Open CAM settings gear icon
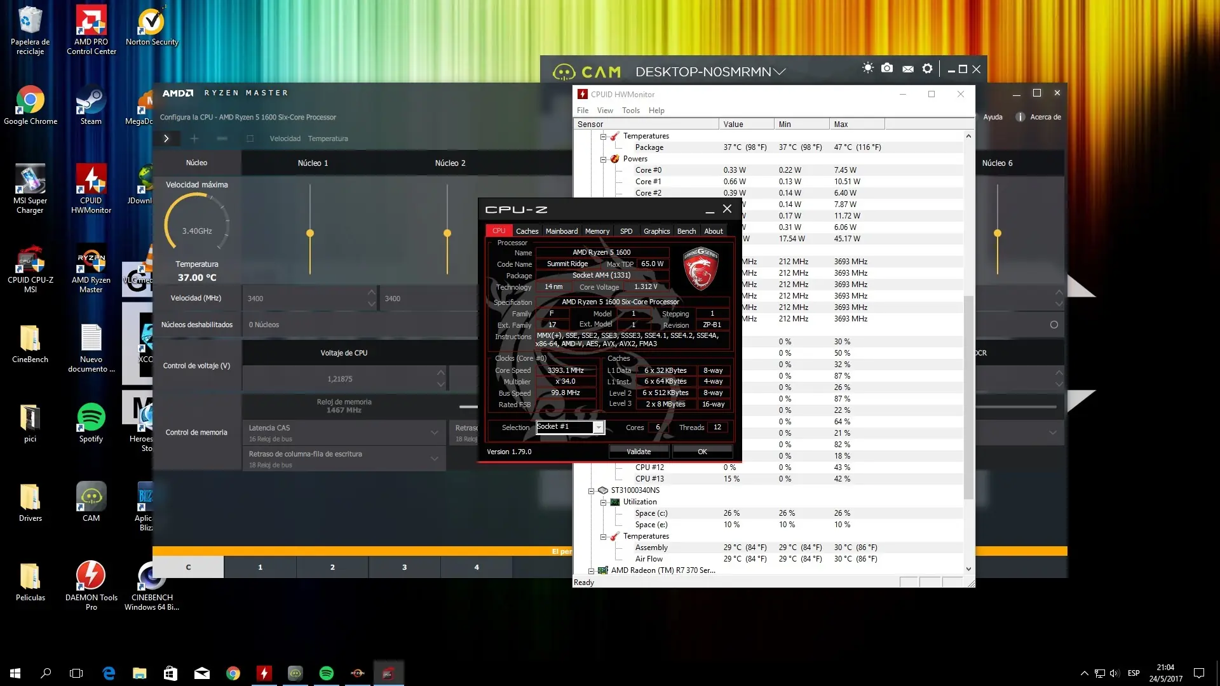Viewport: 1220px width, 686px height. [x=928, y=68]
